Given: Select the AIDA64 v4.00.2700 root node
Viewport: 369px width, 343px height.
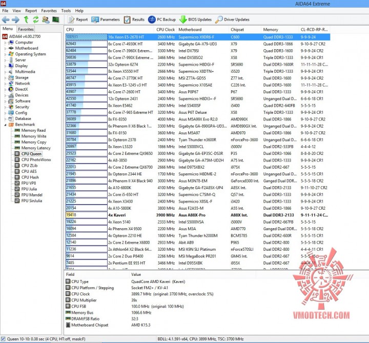Looking at the screenshot, I should point(22,36).
